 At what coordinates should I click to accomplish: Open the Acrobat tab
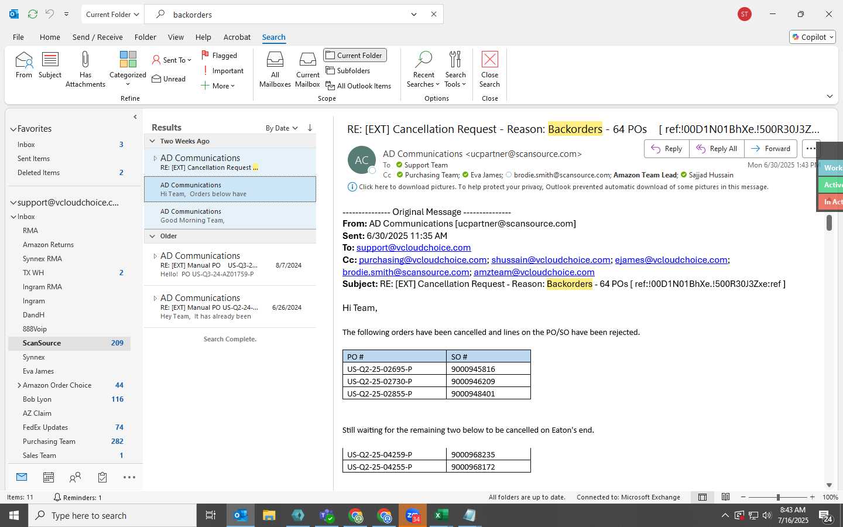237,37
